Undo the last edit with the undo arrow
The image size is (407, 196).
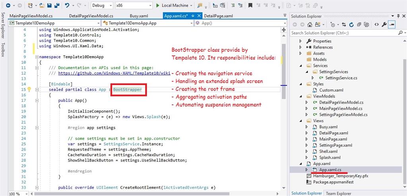(x=67, y=5)
